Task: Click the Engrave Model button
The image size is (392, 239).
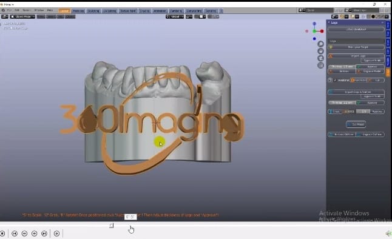Action: 370,72
